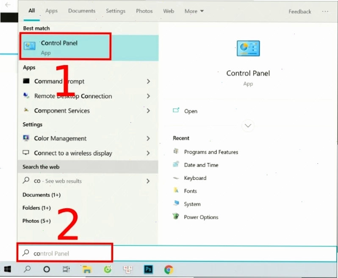This screenshot has width=338, height=278.
Task: Switch to the Documents tab
Action: 82,11
